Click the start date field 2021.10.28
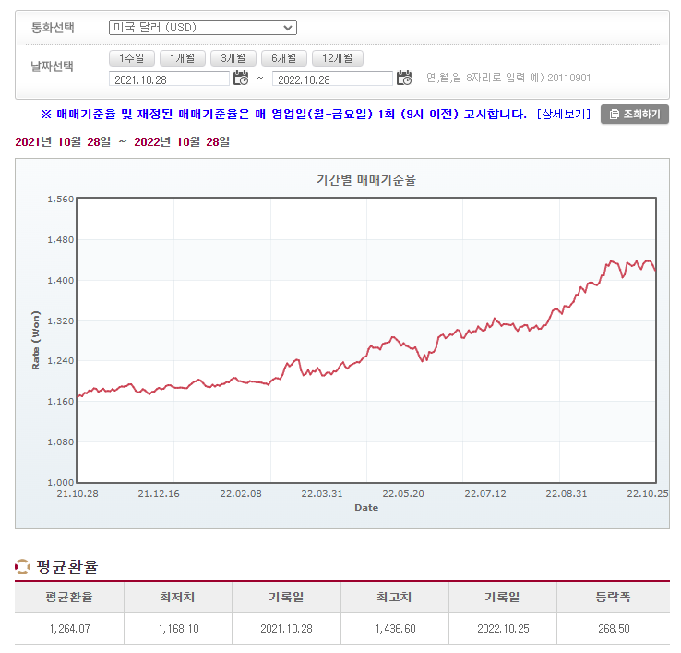Image resolution: width=681 pixels, height=653 pixels. point(169,79)
